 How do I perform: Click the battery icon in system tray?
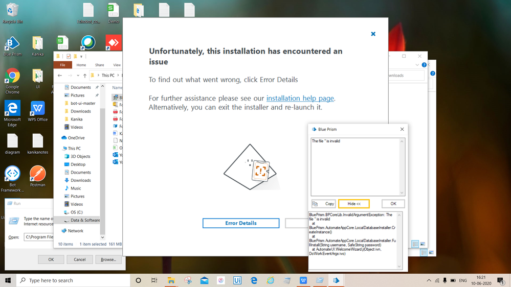click(x=453, y=280)
